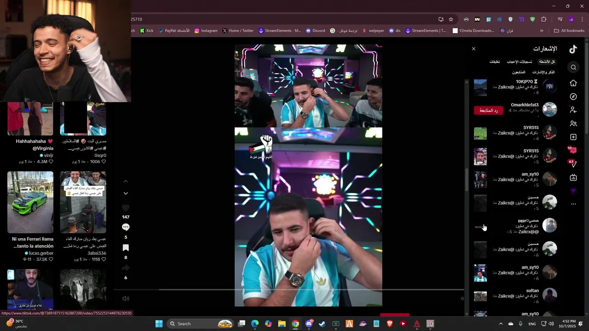Click the TikTok logo icon
The image size is (589, 331).
tap(573, 49)
